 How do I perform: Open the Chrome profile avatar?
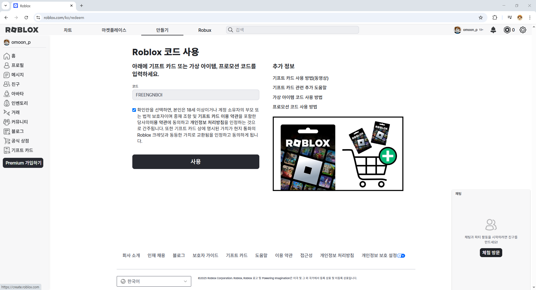pos(520,18)
